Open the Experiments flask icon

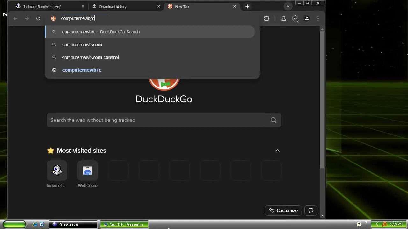[283, 18]
